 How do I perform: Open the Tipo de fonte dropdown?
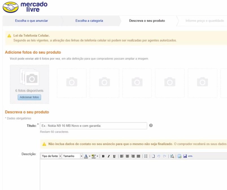pyautogui.click(x=51, y=156)
